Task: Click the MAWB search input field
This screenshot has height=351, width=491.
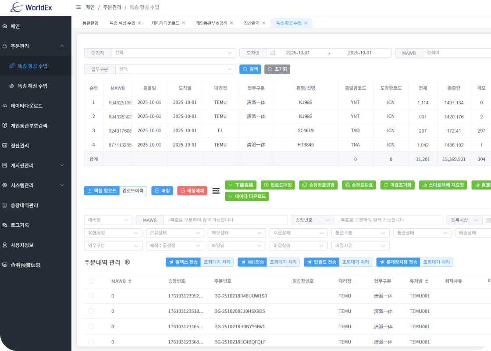Action: (456, 53)
